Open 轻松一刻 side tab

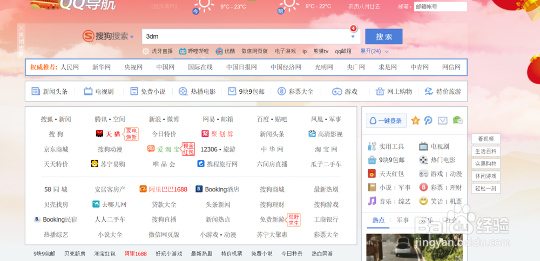[485, 188]
